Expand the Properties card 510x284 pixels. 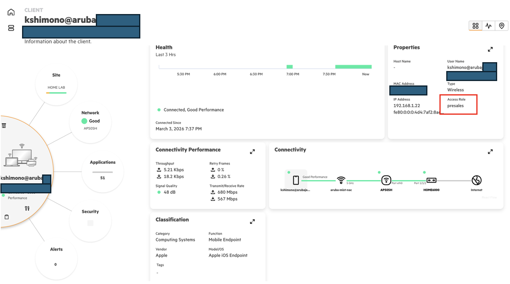[490, 49]
